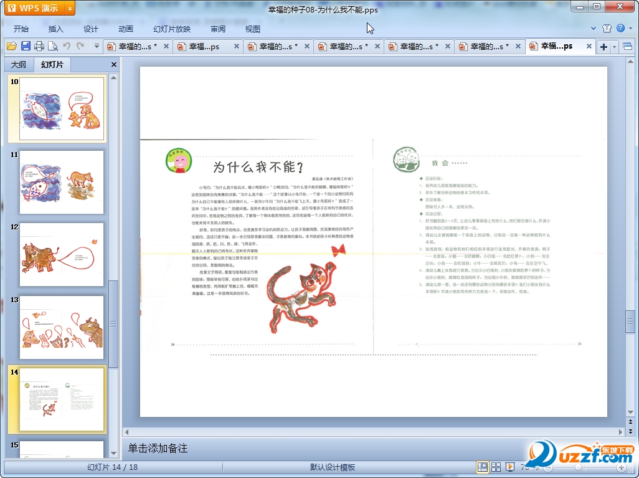Zoom in with the plus button
Image resolution: width=639 pixels, height=478 pixels.
pos(621,467)
